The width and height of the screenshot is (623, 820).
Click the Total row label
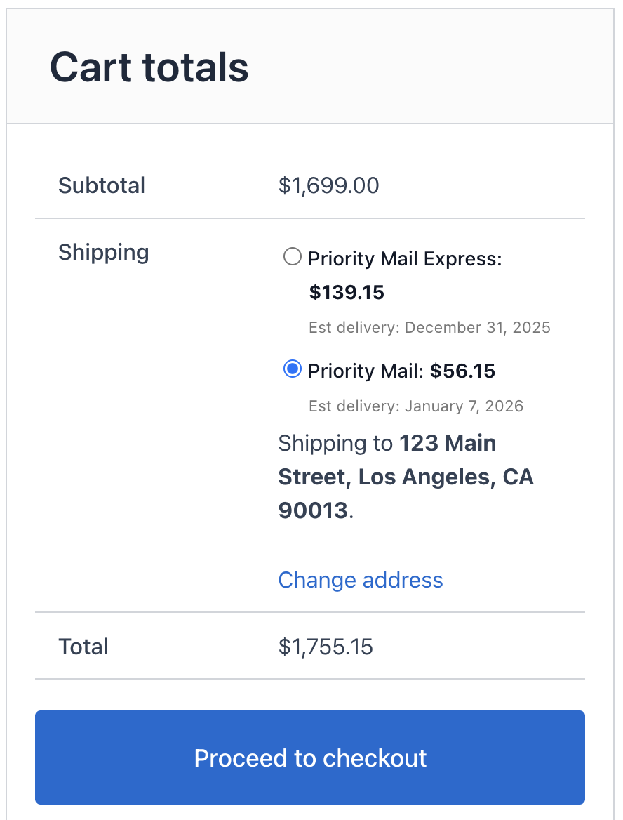83,646
